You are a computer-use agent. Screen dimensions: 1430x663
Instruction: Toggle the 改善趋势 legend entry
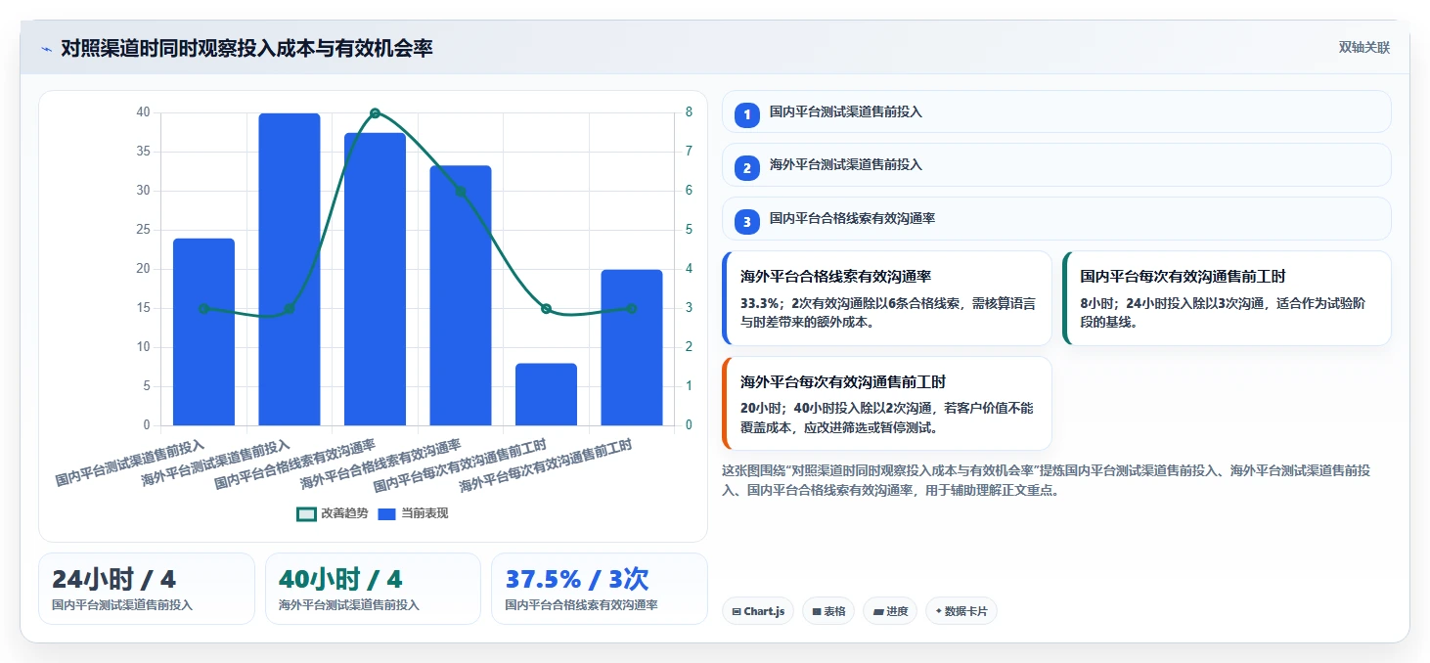[x=333, y=513]
